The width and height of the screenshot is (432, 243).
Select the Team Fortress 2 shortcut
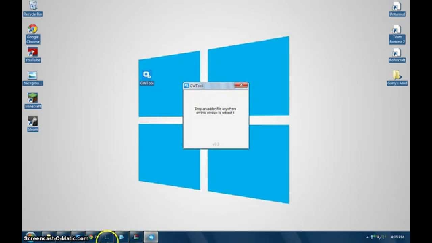[x=397, y=34]
